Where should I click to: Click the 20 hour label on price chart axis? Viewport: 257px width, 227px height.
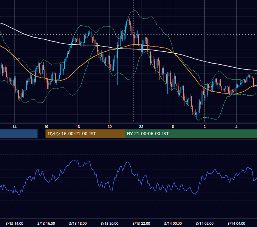point(110,127)
